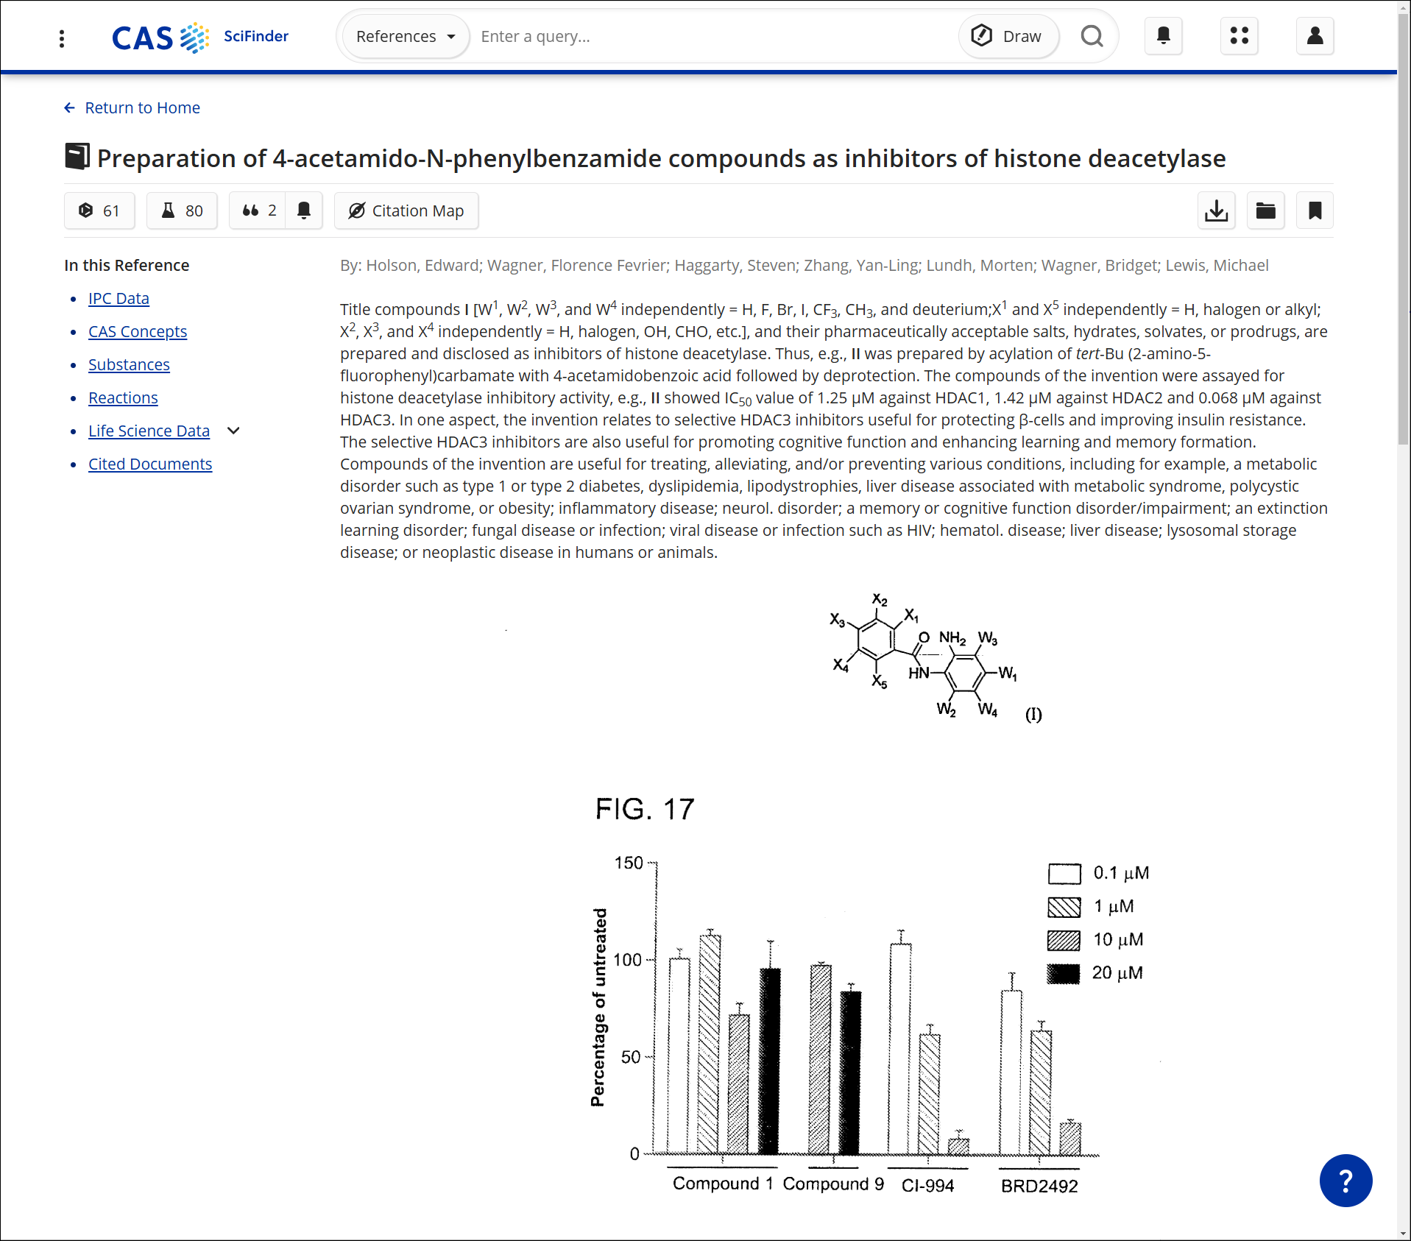The image size is (1411, 1241).
Task: Open the user account menu
Action: tap(1315, 36)
